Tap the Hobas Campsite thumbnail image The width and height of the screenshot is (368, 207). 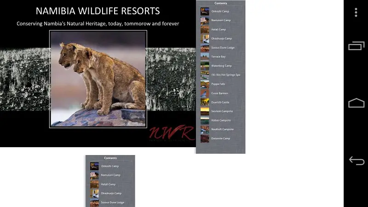click(x=205, y=121)
